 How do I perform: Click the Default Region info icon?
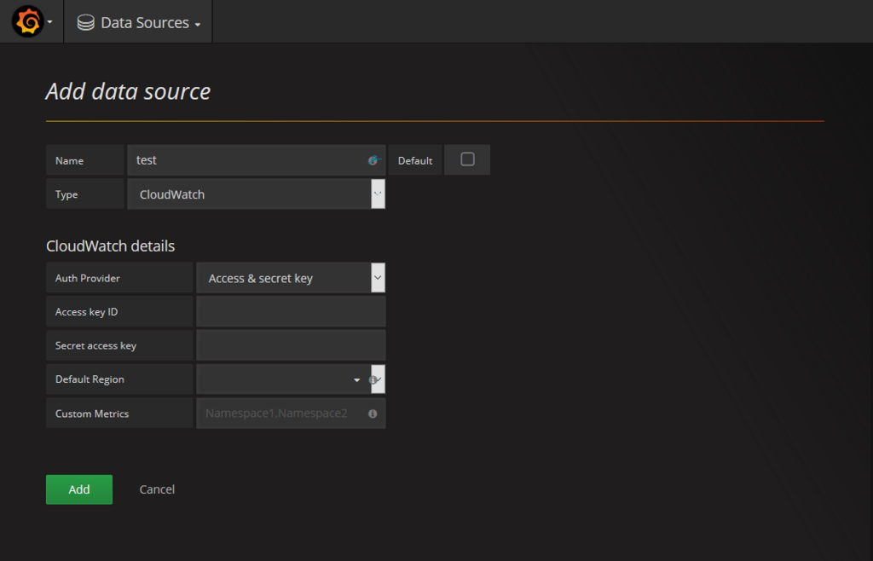(x=373, y=379)
